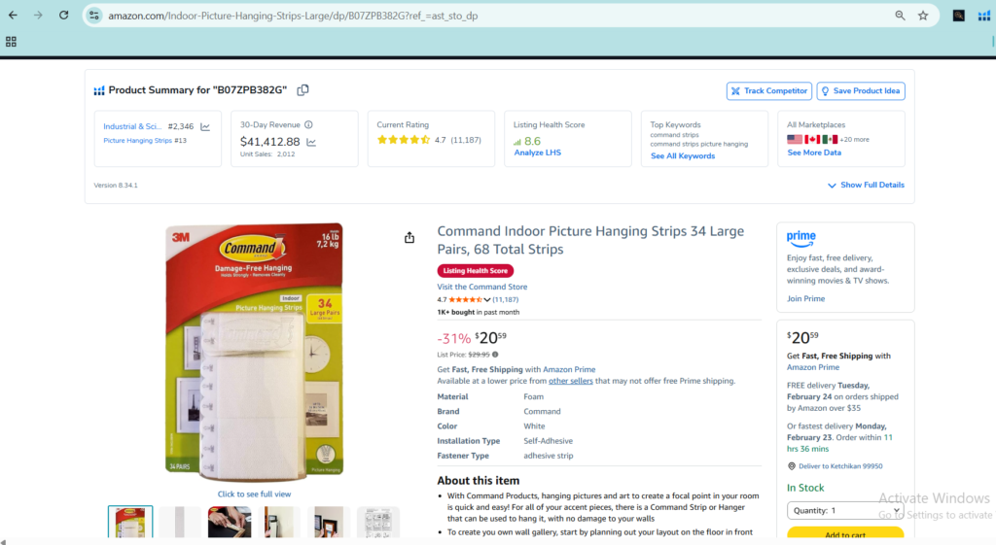Open See All Keywords link

pyautogui.click(x=683, y=156)
